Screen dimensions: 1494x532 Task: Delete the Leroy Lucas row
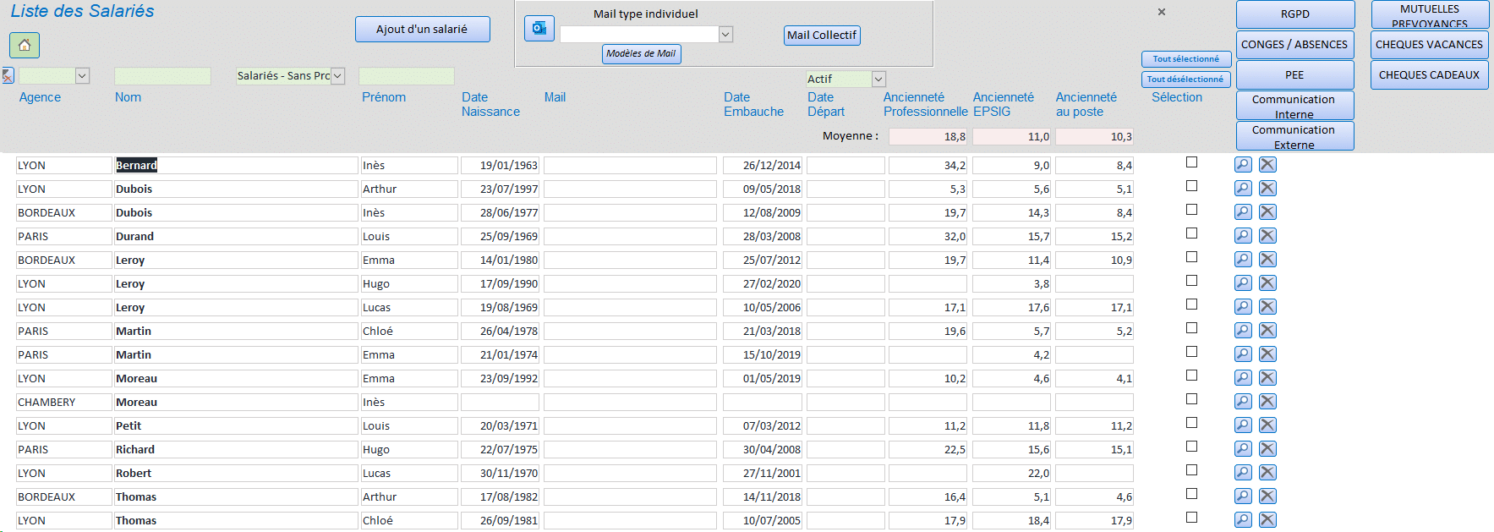[1267, 307]
